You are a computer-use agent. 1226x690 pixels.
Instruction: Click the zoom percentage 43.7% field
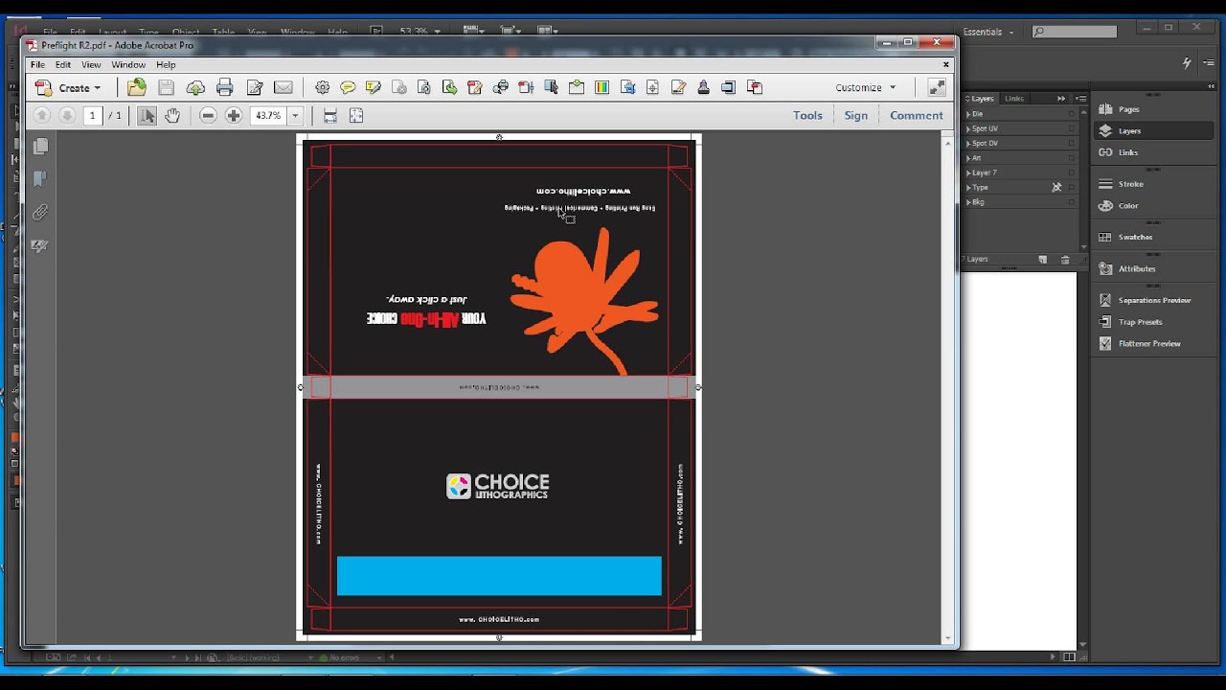pos(269,115)
